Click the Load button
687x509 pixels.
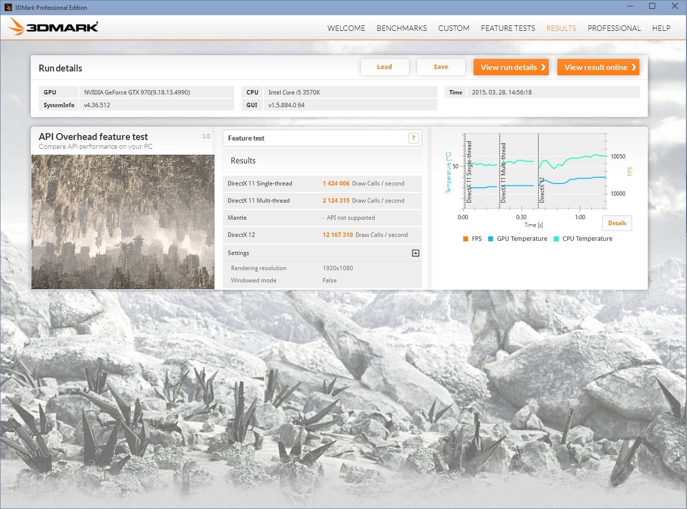pyautogui.click(x=384, y=67)
